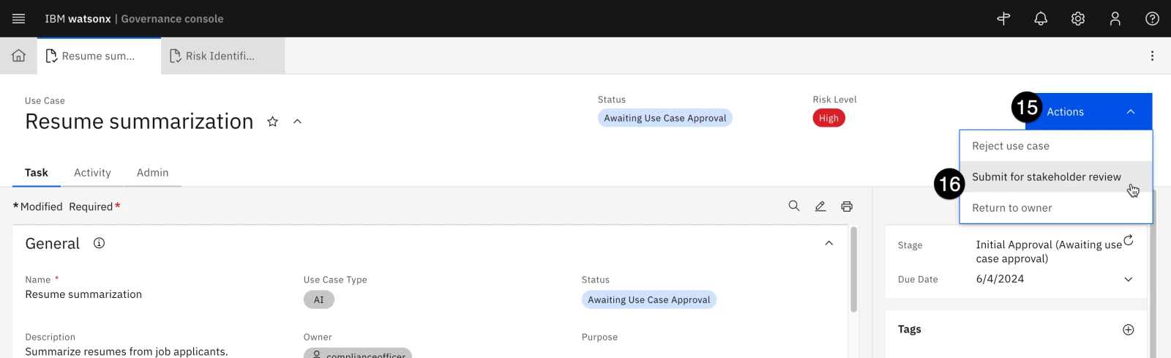This screenshot has height=358, width=1171.
Task: Click the form vertical scrollbar
Action: pyautogui.click(x=853, y=269)
